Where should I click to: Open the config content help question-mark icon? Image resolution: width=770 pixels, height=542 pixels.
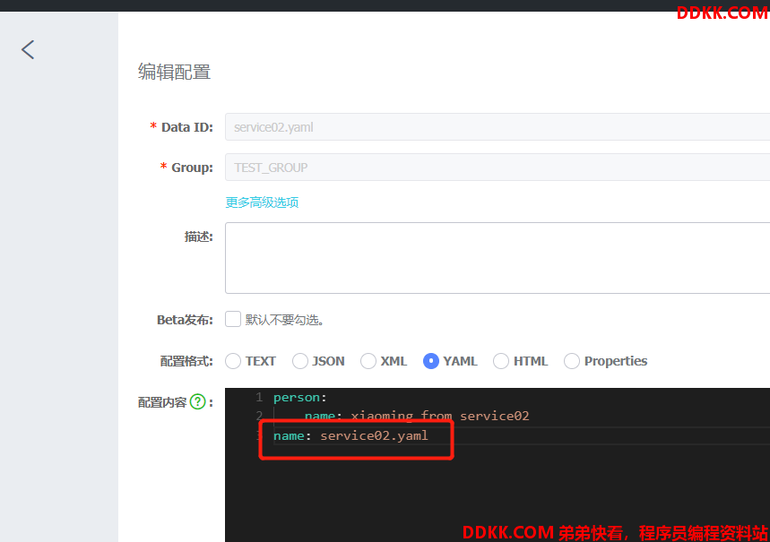click(197, 402)
